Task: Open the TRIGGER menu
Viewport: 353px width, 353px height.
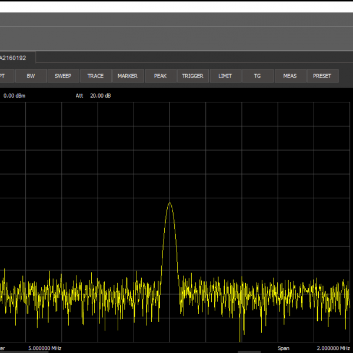Action: [192, 76]
